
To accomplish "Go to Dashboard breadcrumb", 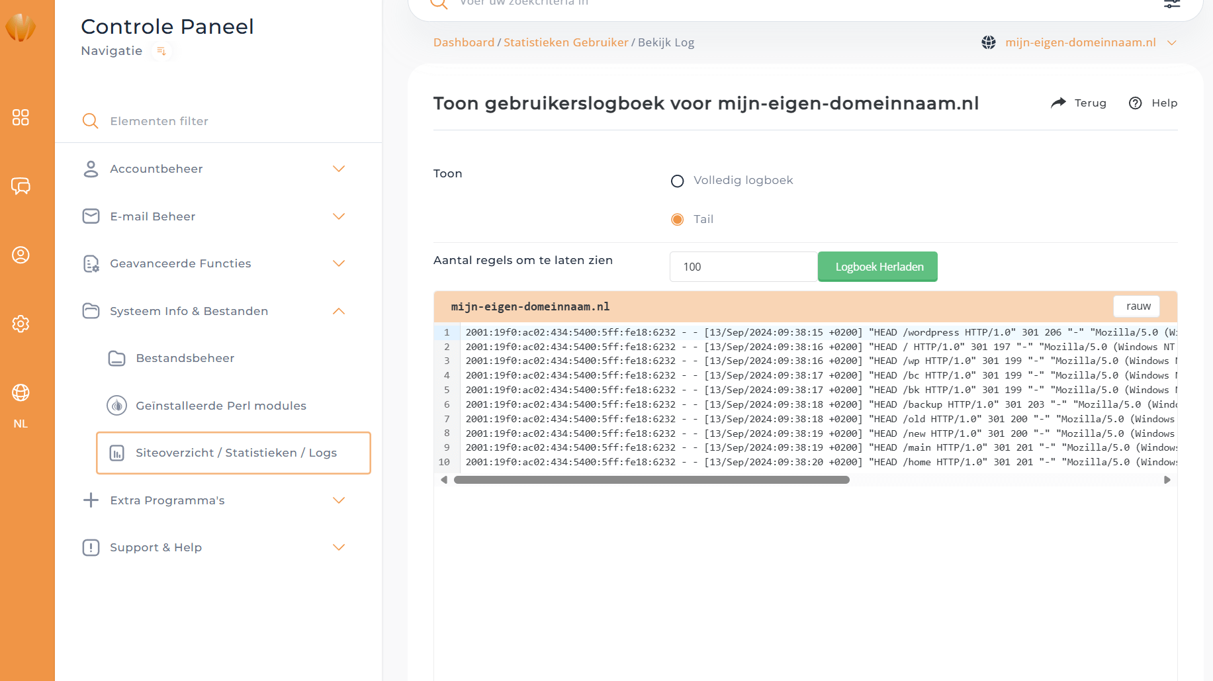I will [x=464, y=42].
